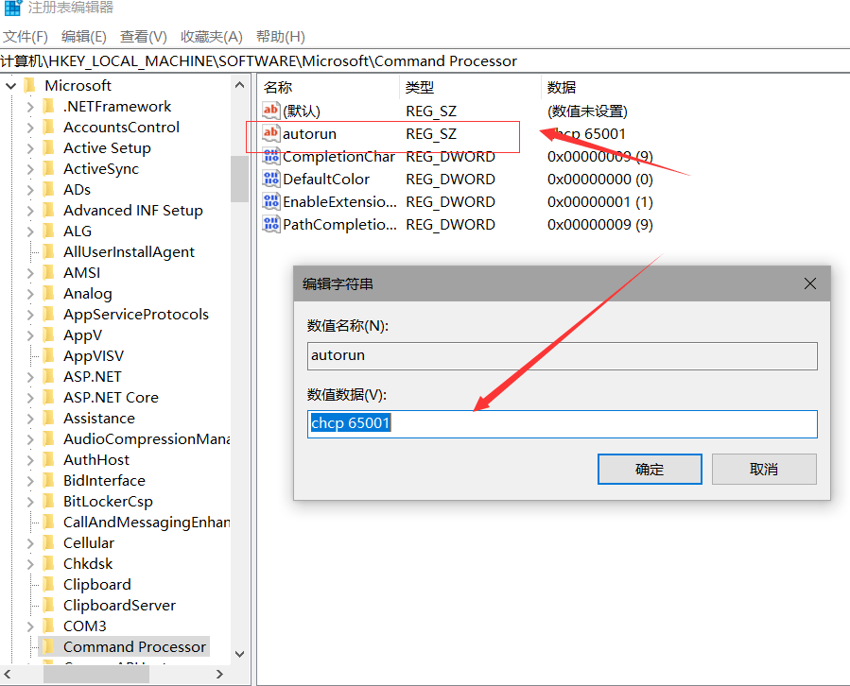Click the horizontal scrollbar right arrow
850x686 pixels.
pos(219,674)
